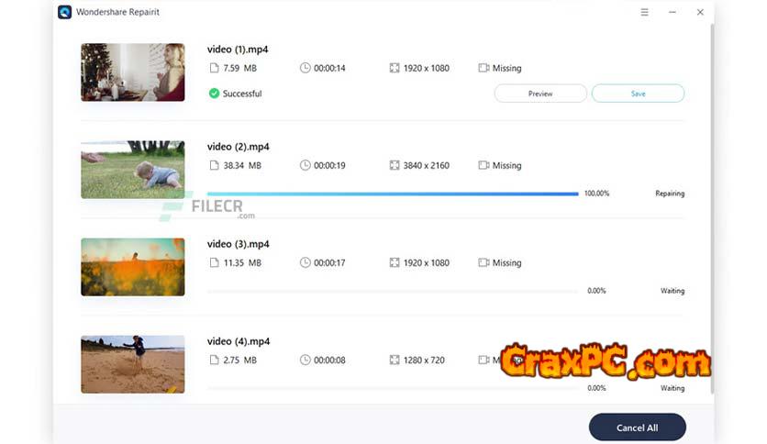Image resolution: width=767 pixels, height=444 pixels.
Task: Select the beach sand video thumbnail
Action: click(x=132, y=364)
